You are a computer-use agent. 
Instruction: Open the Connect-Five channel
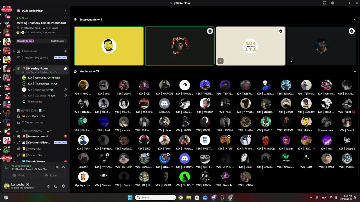pos(42,143)
